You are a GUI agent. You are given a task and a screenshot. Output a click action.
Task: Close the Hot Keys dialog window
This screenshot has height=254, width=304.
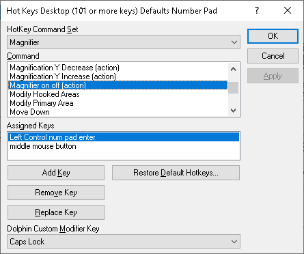(x=288, y=10)
